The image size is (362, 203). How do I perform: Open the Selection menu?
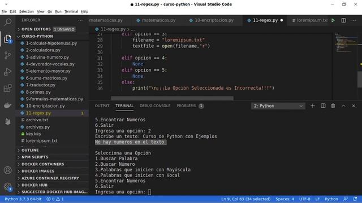pos(27,11)
